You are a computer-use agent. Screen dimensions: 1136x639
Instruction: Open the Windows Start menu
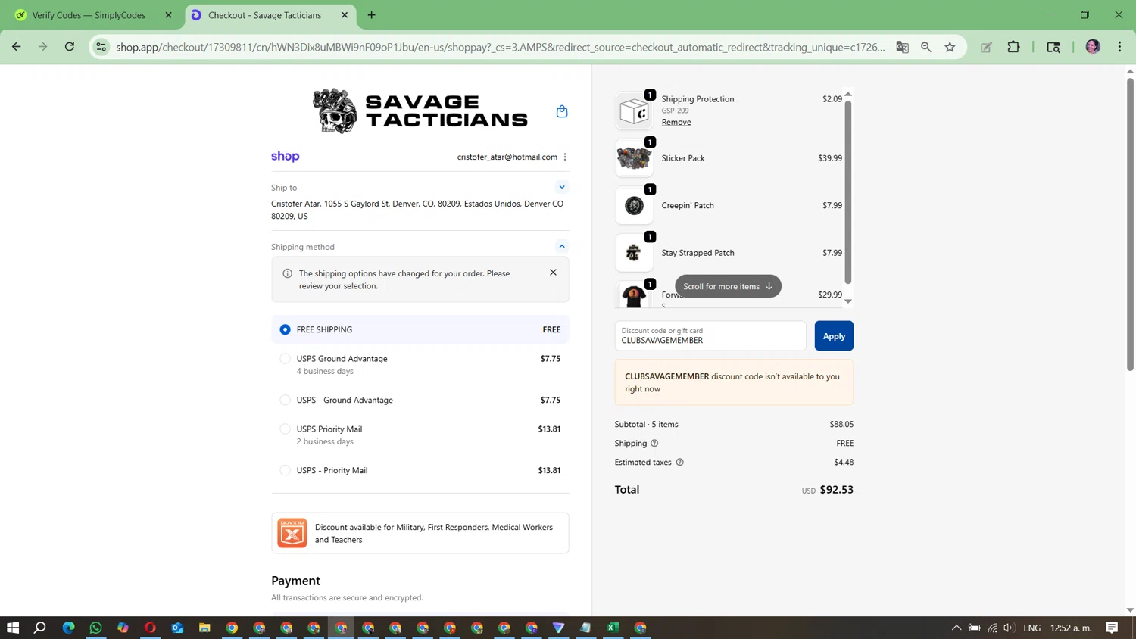pyautogui.click(x=13, y=628)
